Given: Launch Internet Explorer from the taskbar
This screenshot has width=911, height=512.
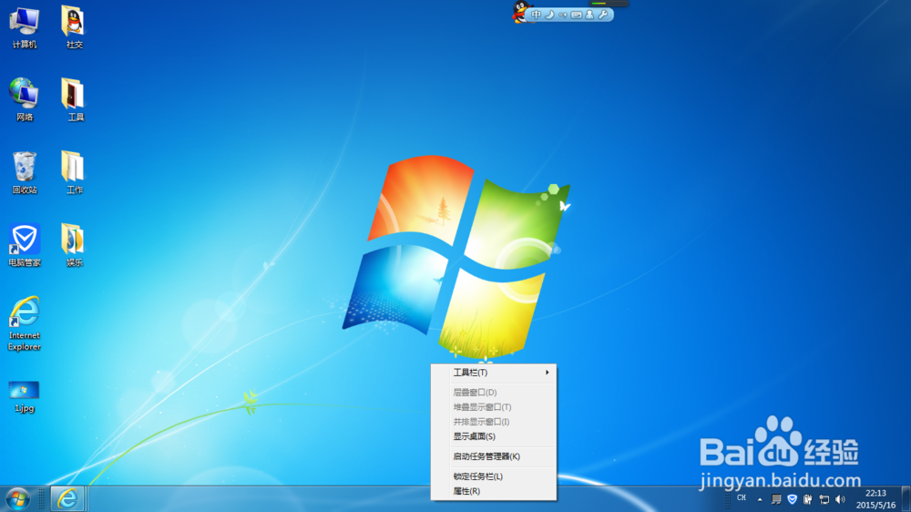Looking at the screenshot, I should click(67, 498).
